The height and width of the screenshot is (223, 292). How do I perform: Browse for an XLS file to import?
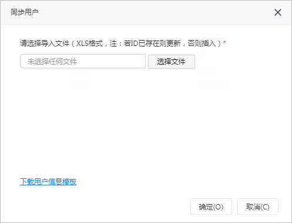(172, 62)
